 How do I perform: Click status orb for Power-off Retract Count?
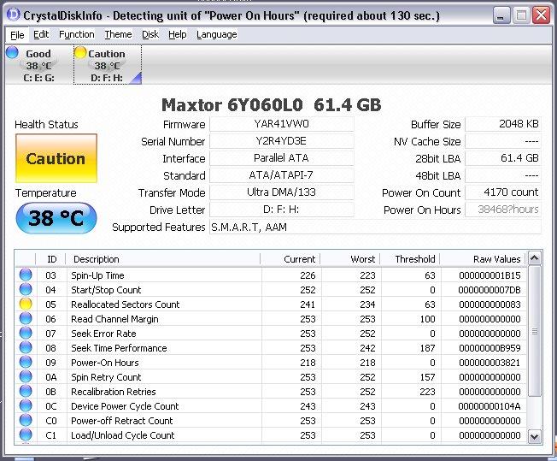point(26,421)
